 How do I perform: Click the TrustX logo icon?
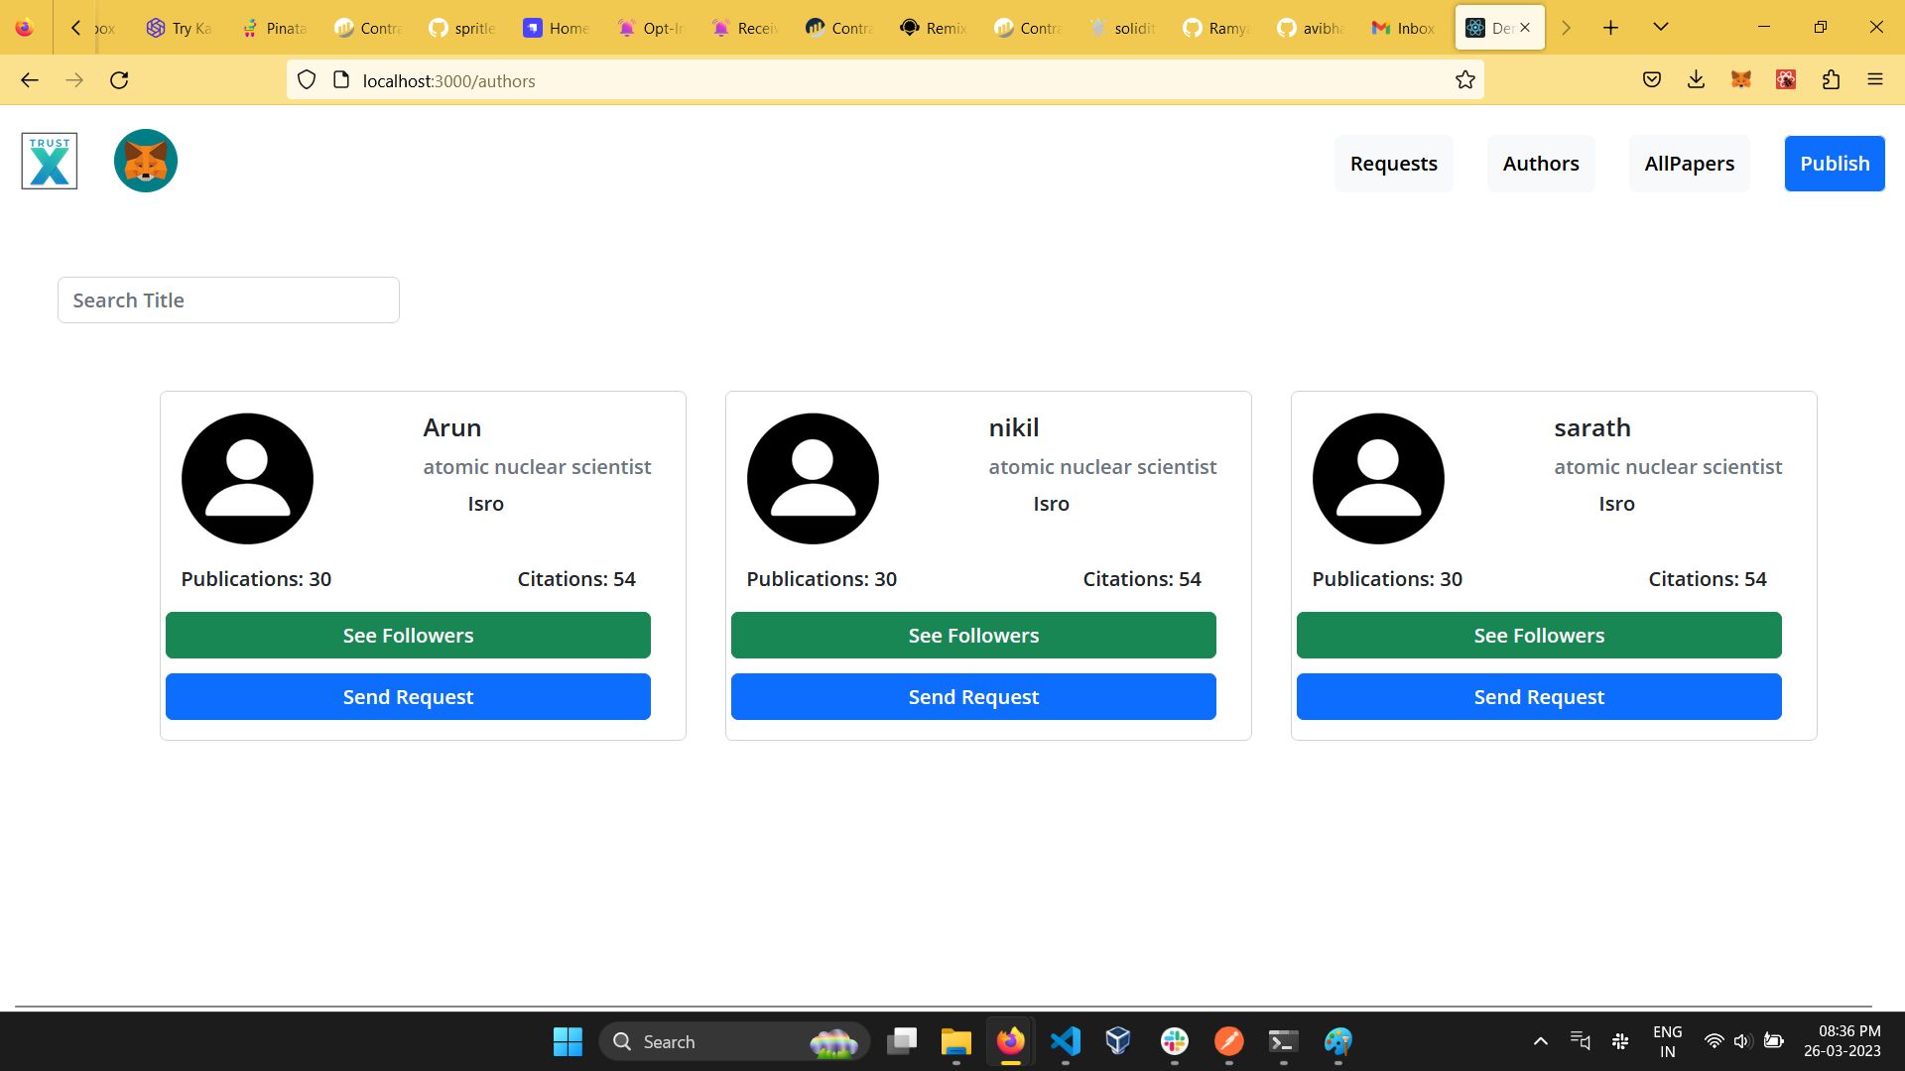[49, 161]
